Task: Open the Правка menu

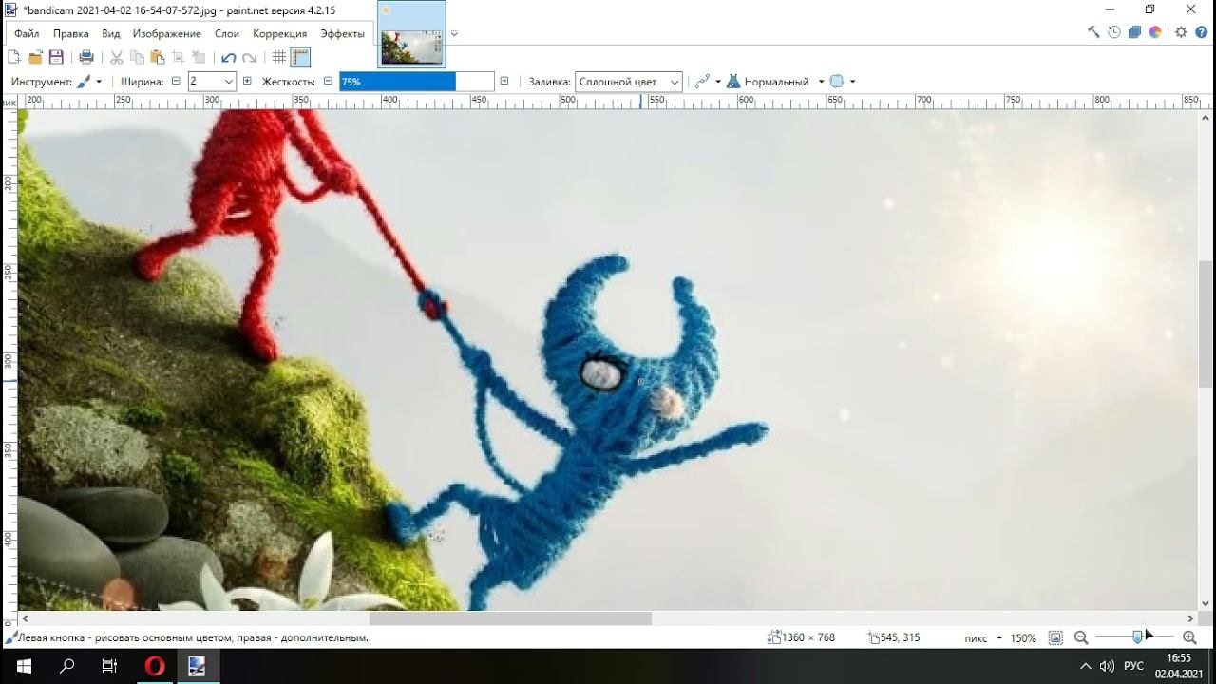Action: click(71, 33)
